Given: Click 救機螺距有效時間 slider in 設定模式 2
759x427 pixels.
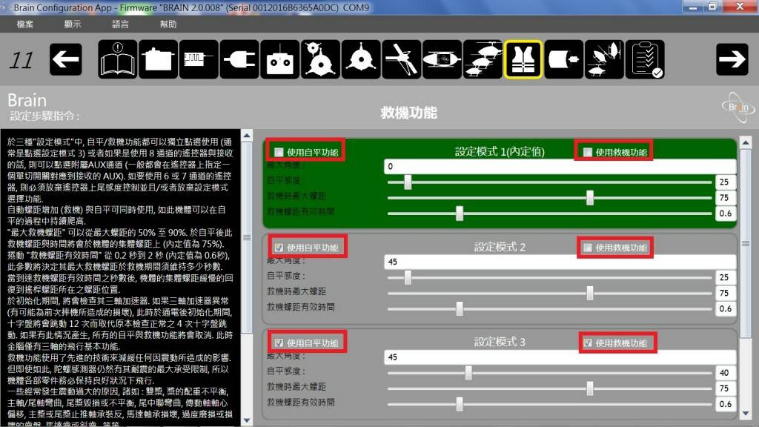Looking at the screenshot, I should point(549,308).
